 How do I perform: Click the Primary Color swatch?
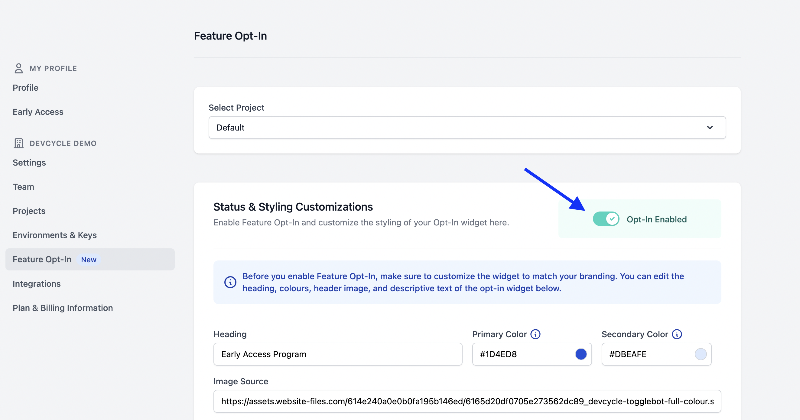(x=581, y=354)
